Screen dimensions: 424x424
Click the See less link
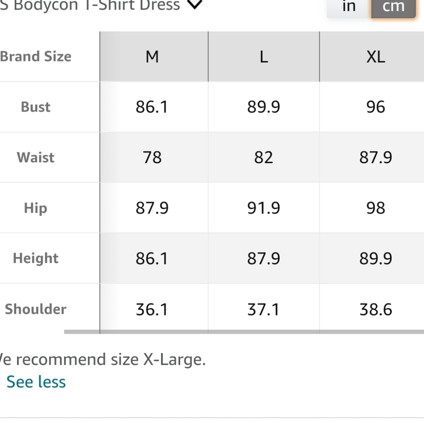[36, 382]
